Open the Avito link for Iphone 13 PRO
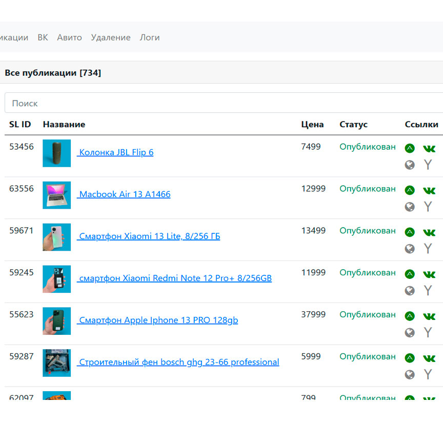443x443 pixels. point(410,316)
